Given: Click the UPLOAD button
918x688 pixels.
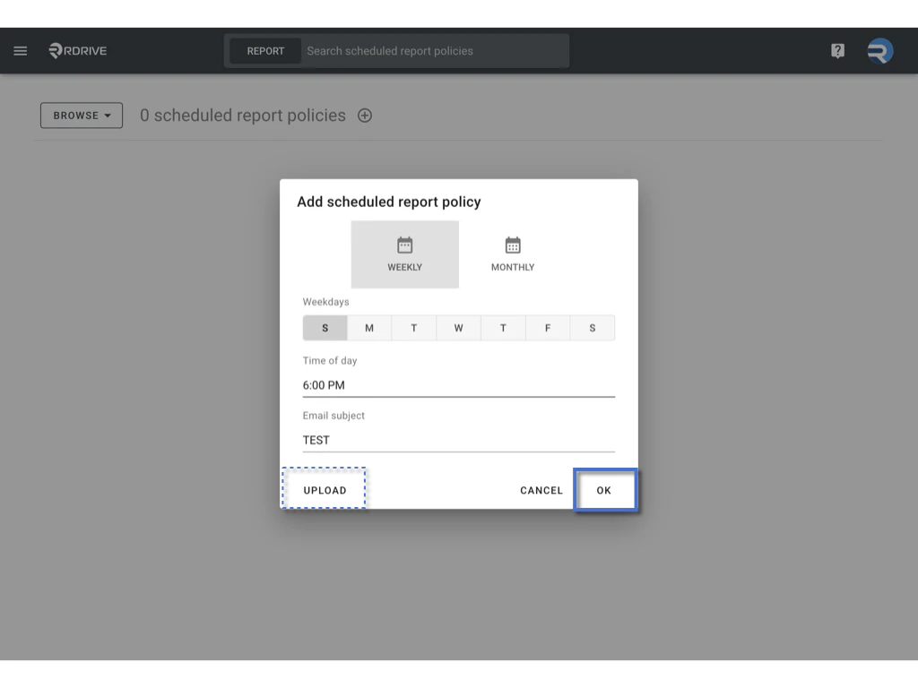Looking at the screenshot, I should [x=324, y=490].
